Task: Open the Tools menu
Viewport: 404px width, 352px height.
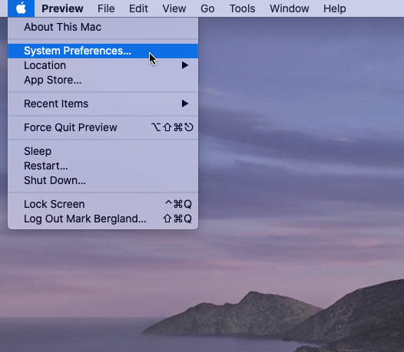Action: (x=242, y=8)
